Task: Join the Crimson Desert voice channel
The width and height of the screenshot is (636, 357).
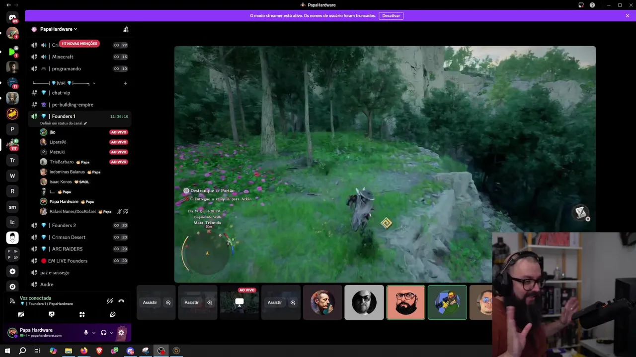Action: pyautogui.click(x=79, y=238)
